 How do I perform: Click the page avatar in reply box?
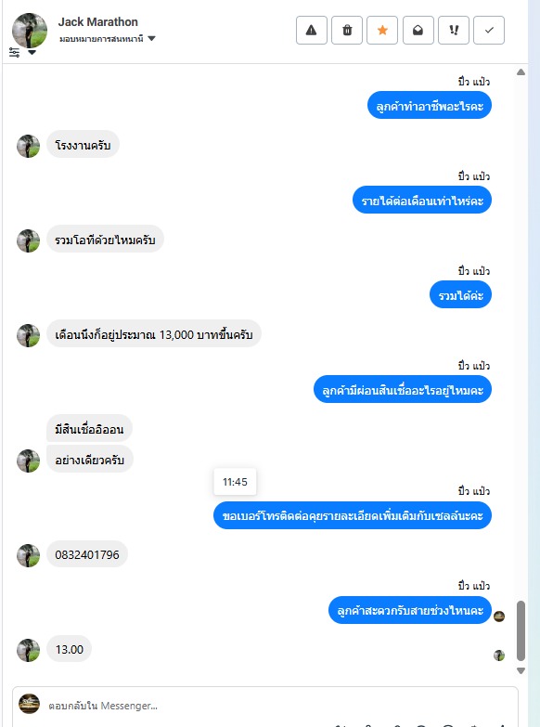point(29,704)
